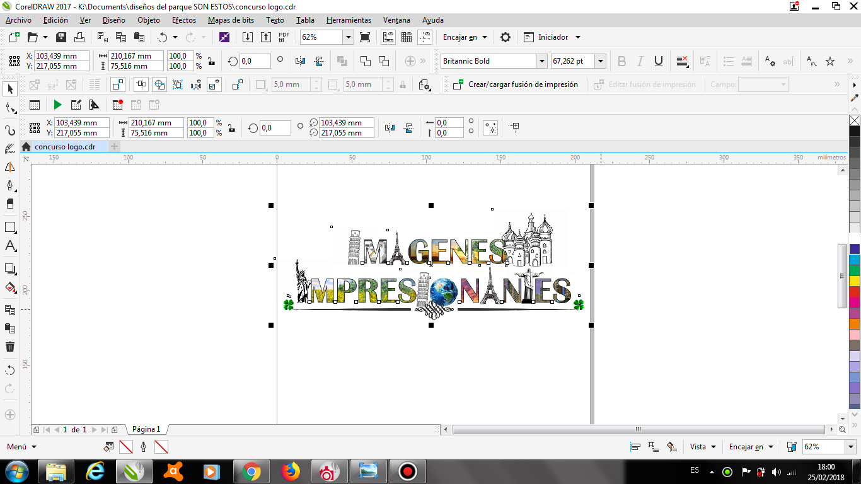Toggle relative center option in lower bar
The image size is (861, 484).
[490, 128]
